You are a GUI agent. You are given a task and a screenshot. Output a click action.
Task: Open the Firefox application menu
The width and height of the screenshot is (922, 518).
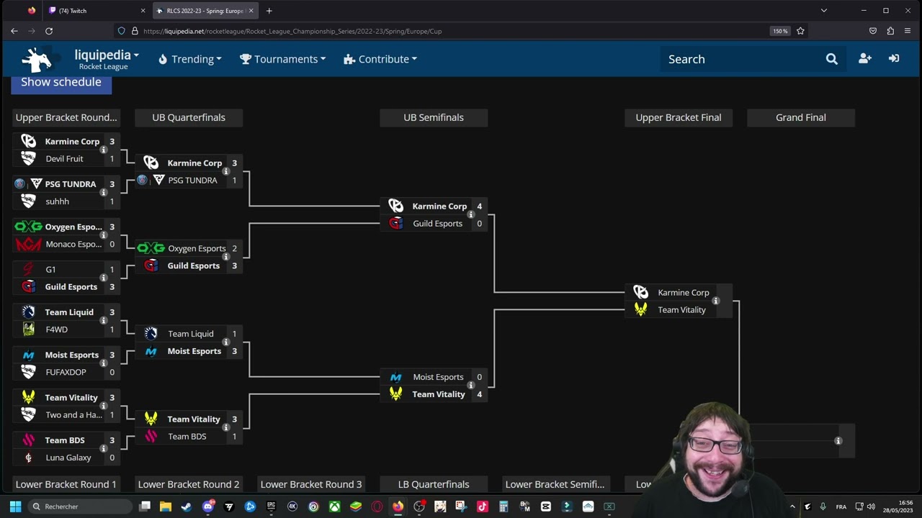pos(908,31)
